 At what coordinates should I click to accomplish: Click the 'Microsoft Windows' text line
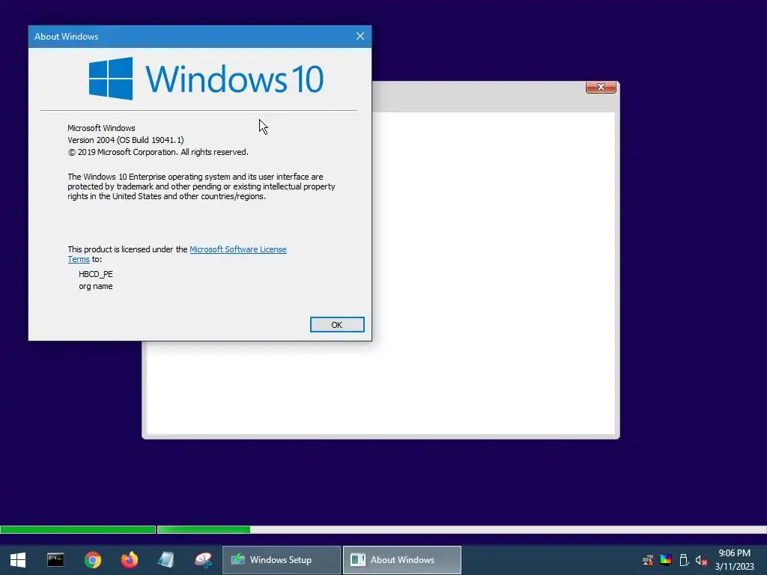[101, 128]
